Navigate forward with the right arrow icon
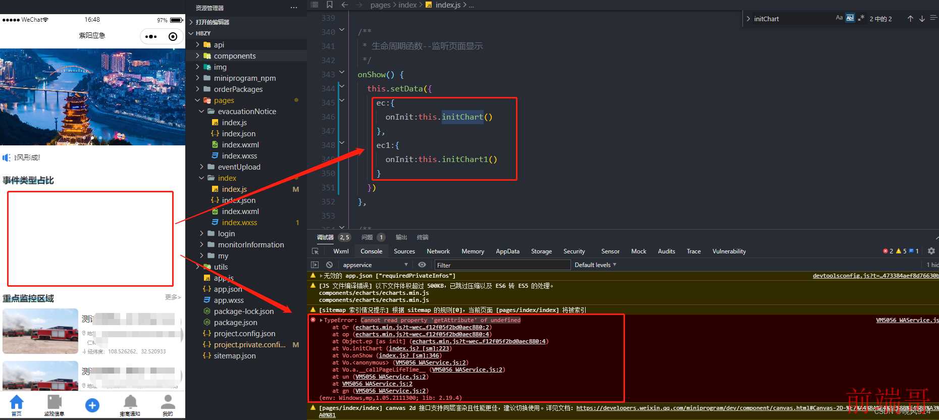Viewport: 939px width, 420px height. pos(359,5)
